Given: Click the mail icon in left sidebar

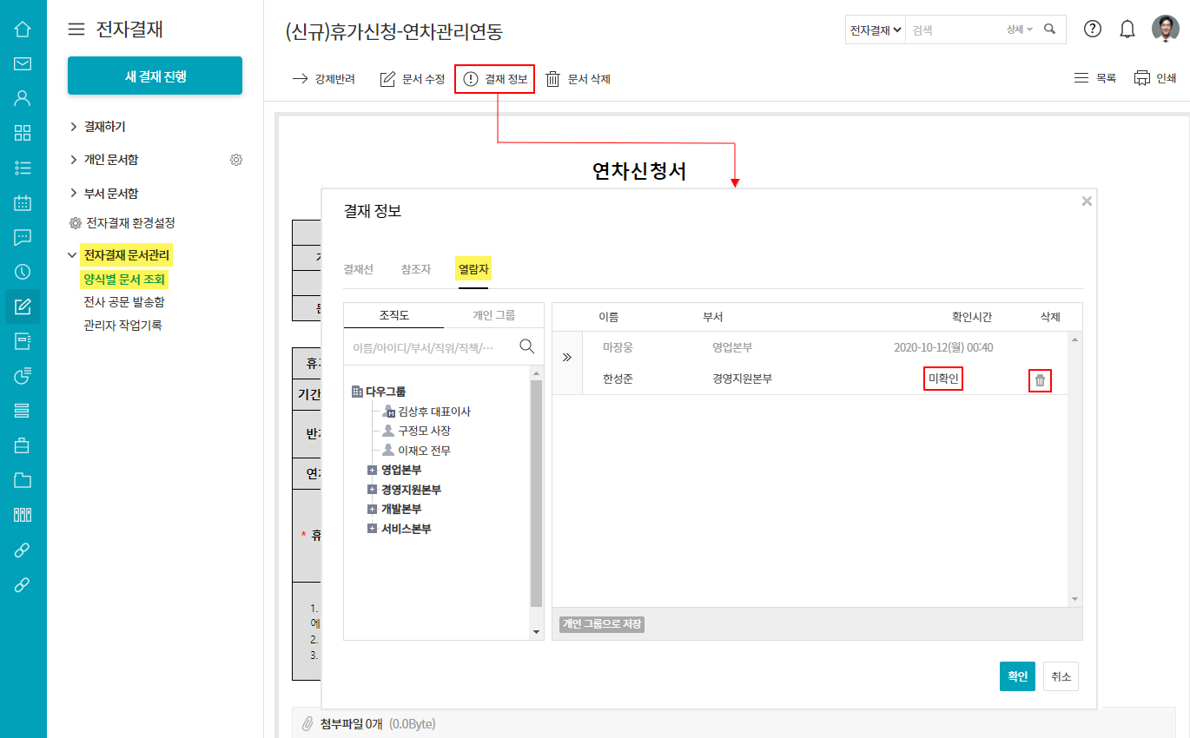Looking at the screenshot, I should (x=23, y=63).
